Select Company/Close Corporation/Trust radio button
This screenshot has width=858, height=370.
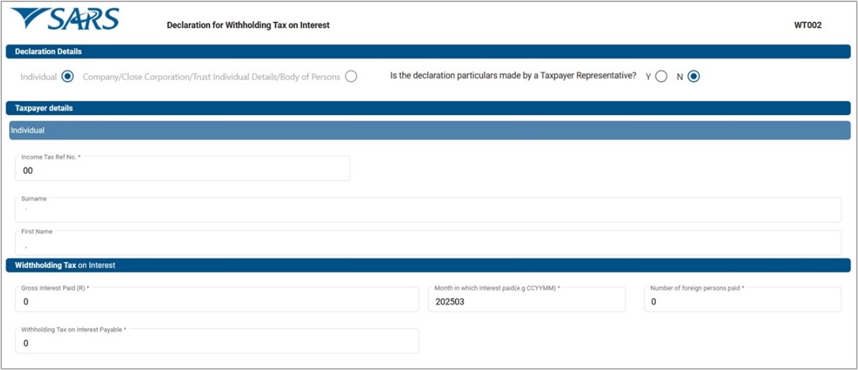point(351,77)
